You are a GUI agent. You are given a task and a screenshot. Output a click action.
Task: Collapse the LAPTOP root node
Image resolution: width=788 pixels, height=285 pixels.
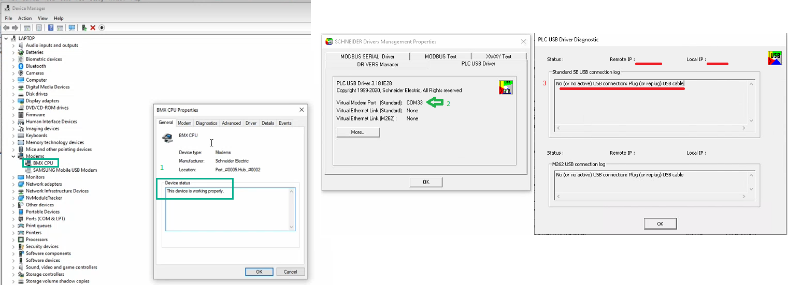(6, 38)
